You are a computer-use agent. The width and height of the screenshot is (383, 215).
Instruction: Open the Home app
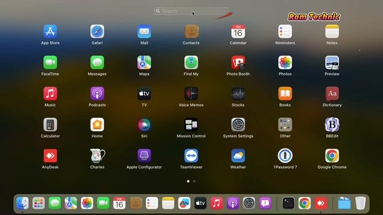pyautogui.click(x=97, y=125)
